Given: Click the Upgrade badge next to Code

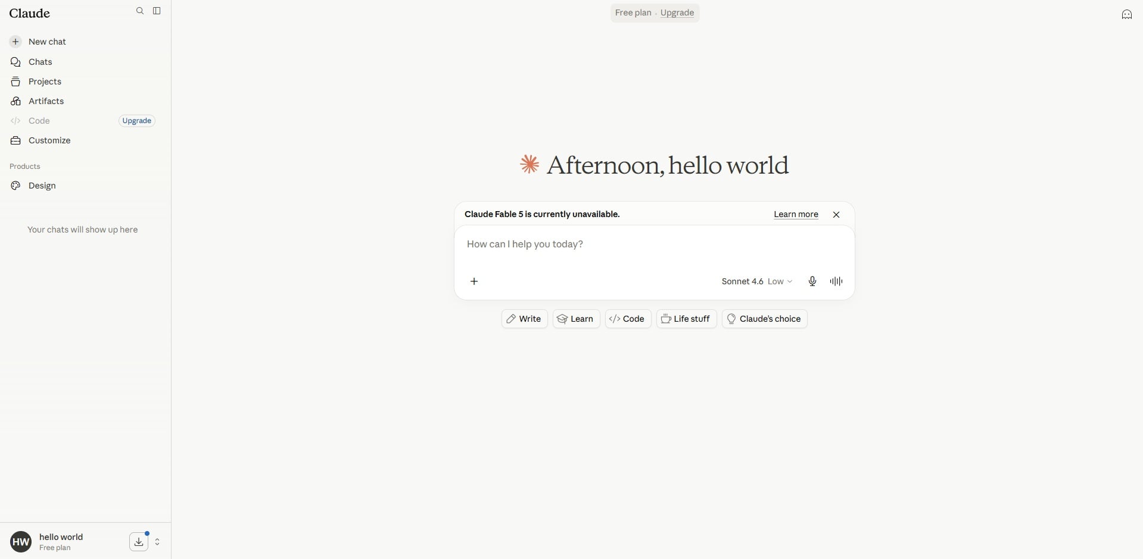Looking at the screenshot, I should [136, 121].
